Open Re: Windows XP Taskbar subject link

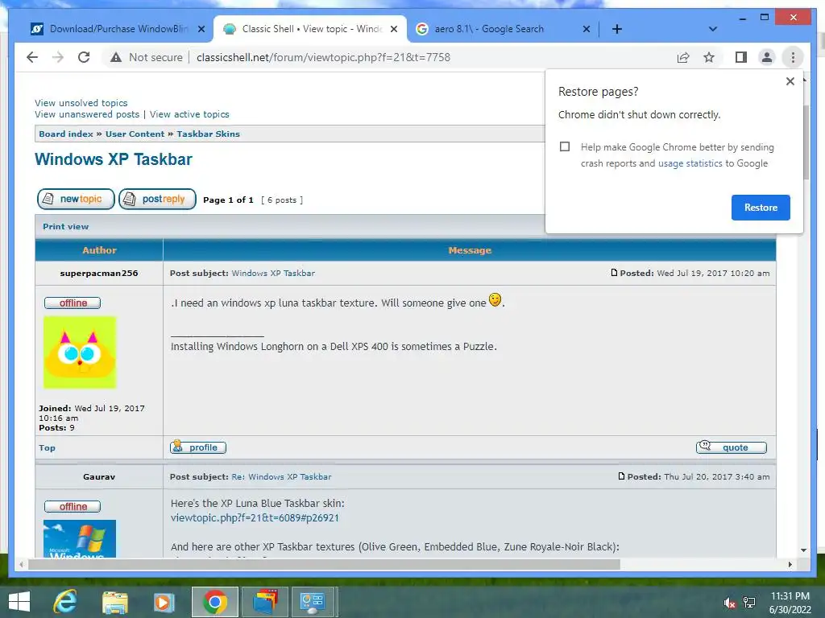(281, 476)
